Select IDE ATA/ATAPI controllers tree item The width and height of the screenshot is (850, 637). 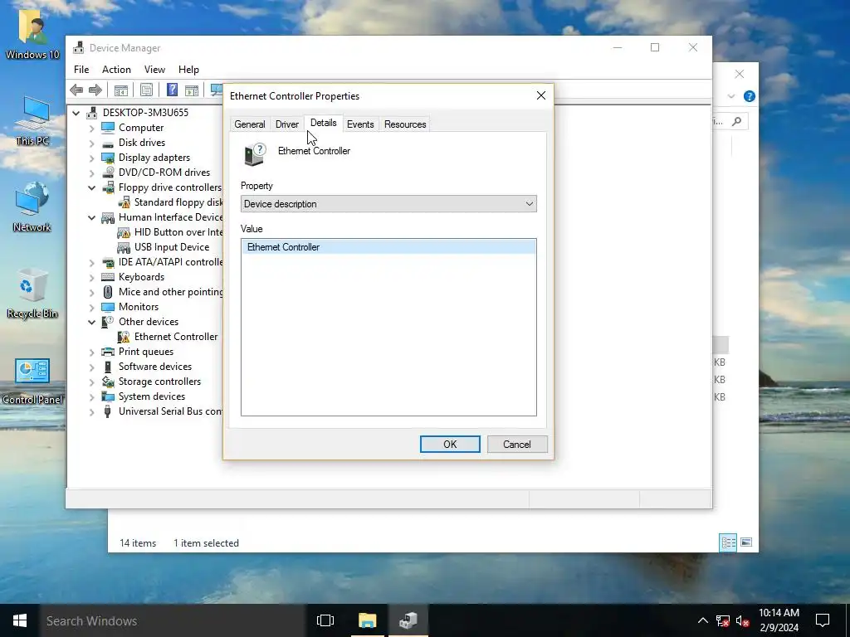[170, 262]
